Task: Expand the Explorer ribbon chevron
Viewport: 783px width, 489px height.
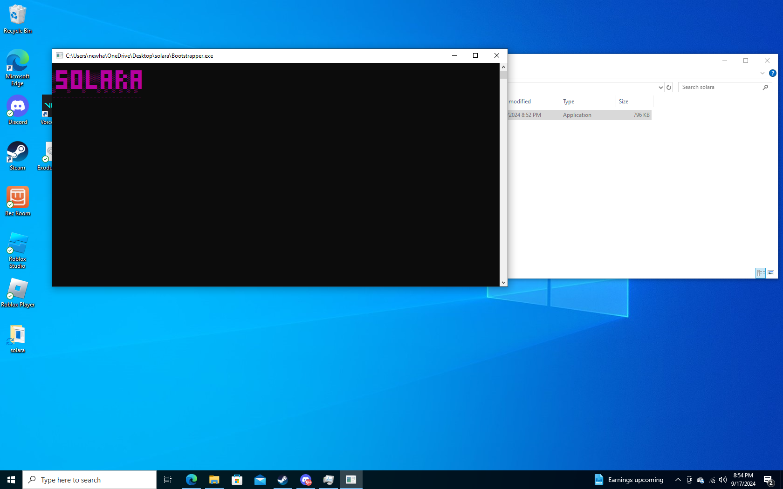Action: pyautogui.click(x=762, y=73)
